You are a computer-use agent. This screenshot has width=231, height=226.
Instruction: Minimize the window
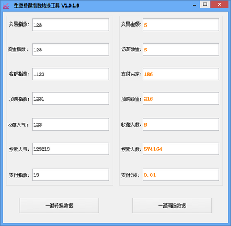click(195, 5)
